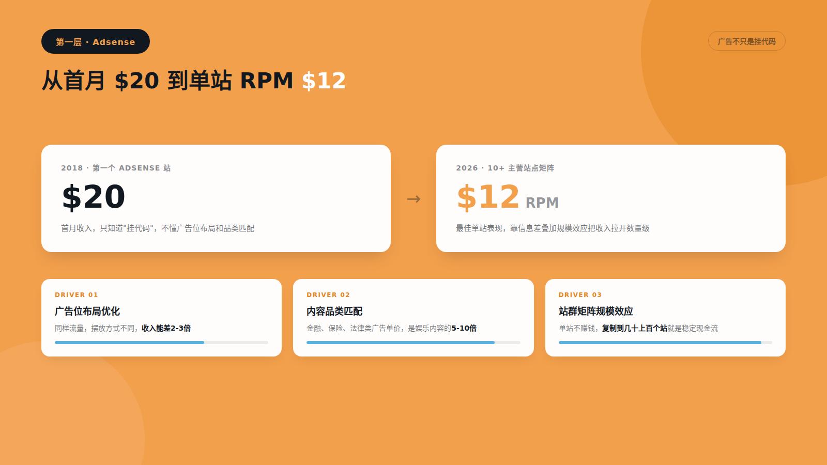Click the 'DRIVER 03' label
Screen dimensions: 827x465
580,295
